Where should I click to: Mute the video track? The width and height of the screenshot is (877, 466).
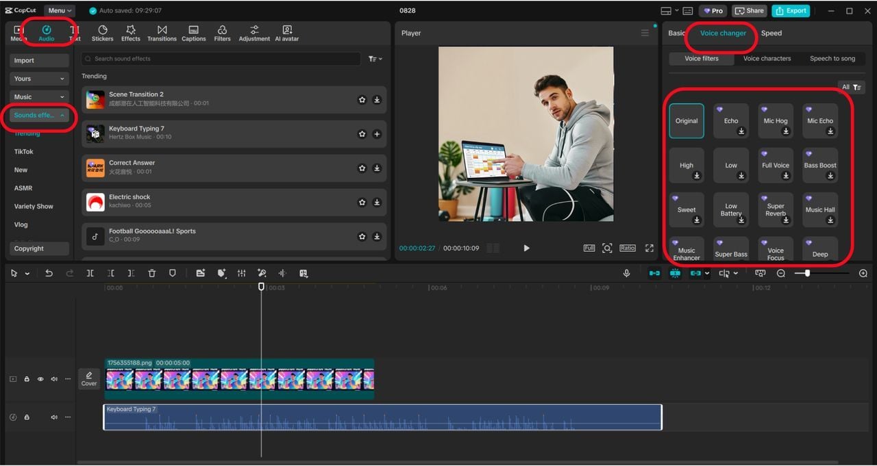click(54, 379)
